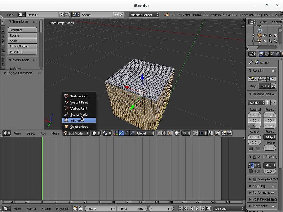Click the Translate button
This screenshot has width=283, height=212.
22,30
